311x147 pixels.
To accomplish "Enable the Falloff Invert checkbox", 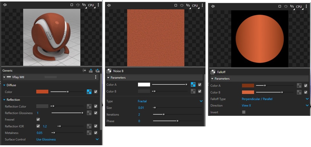I will point(244,112).
